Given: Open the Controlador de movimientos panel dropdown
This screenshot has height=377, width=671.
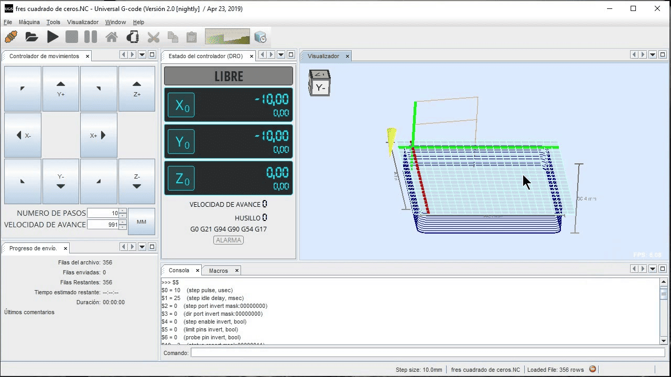Looking at the screenshot, I should [x=142, y=54].
